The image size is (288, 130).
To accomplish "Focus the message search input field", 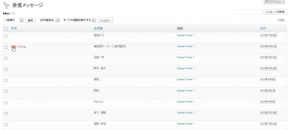I will click(248, 12).
